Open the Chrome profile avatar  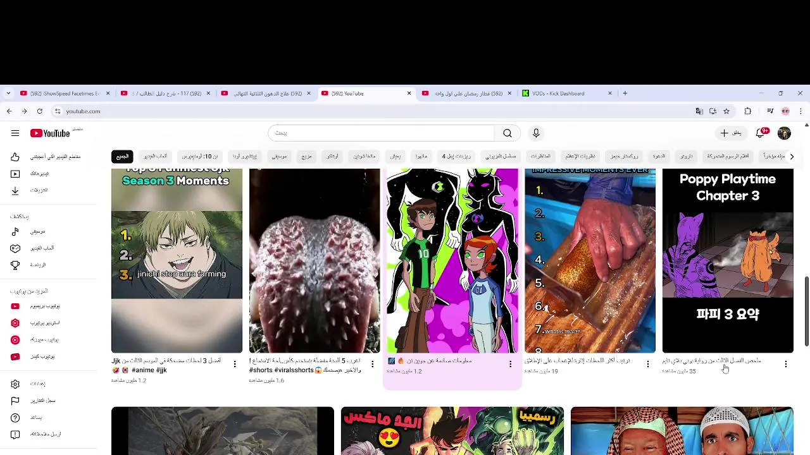click(x=785, y=111)
